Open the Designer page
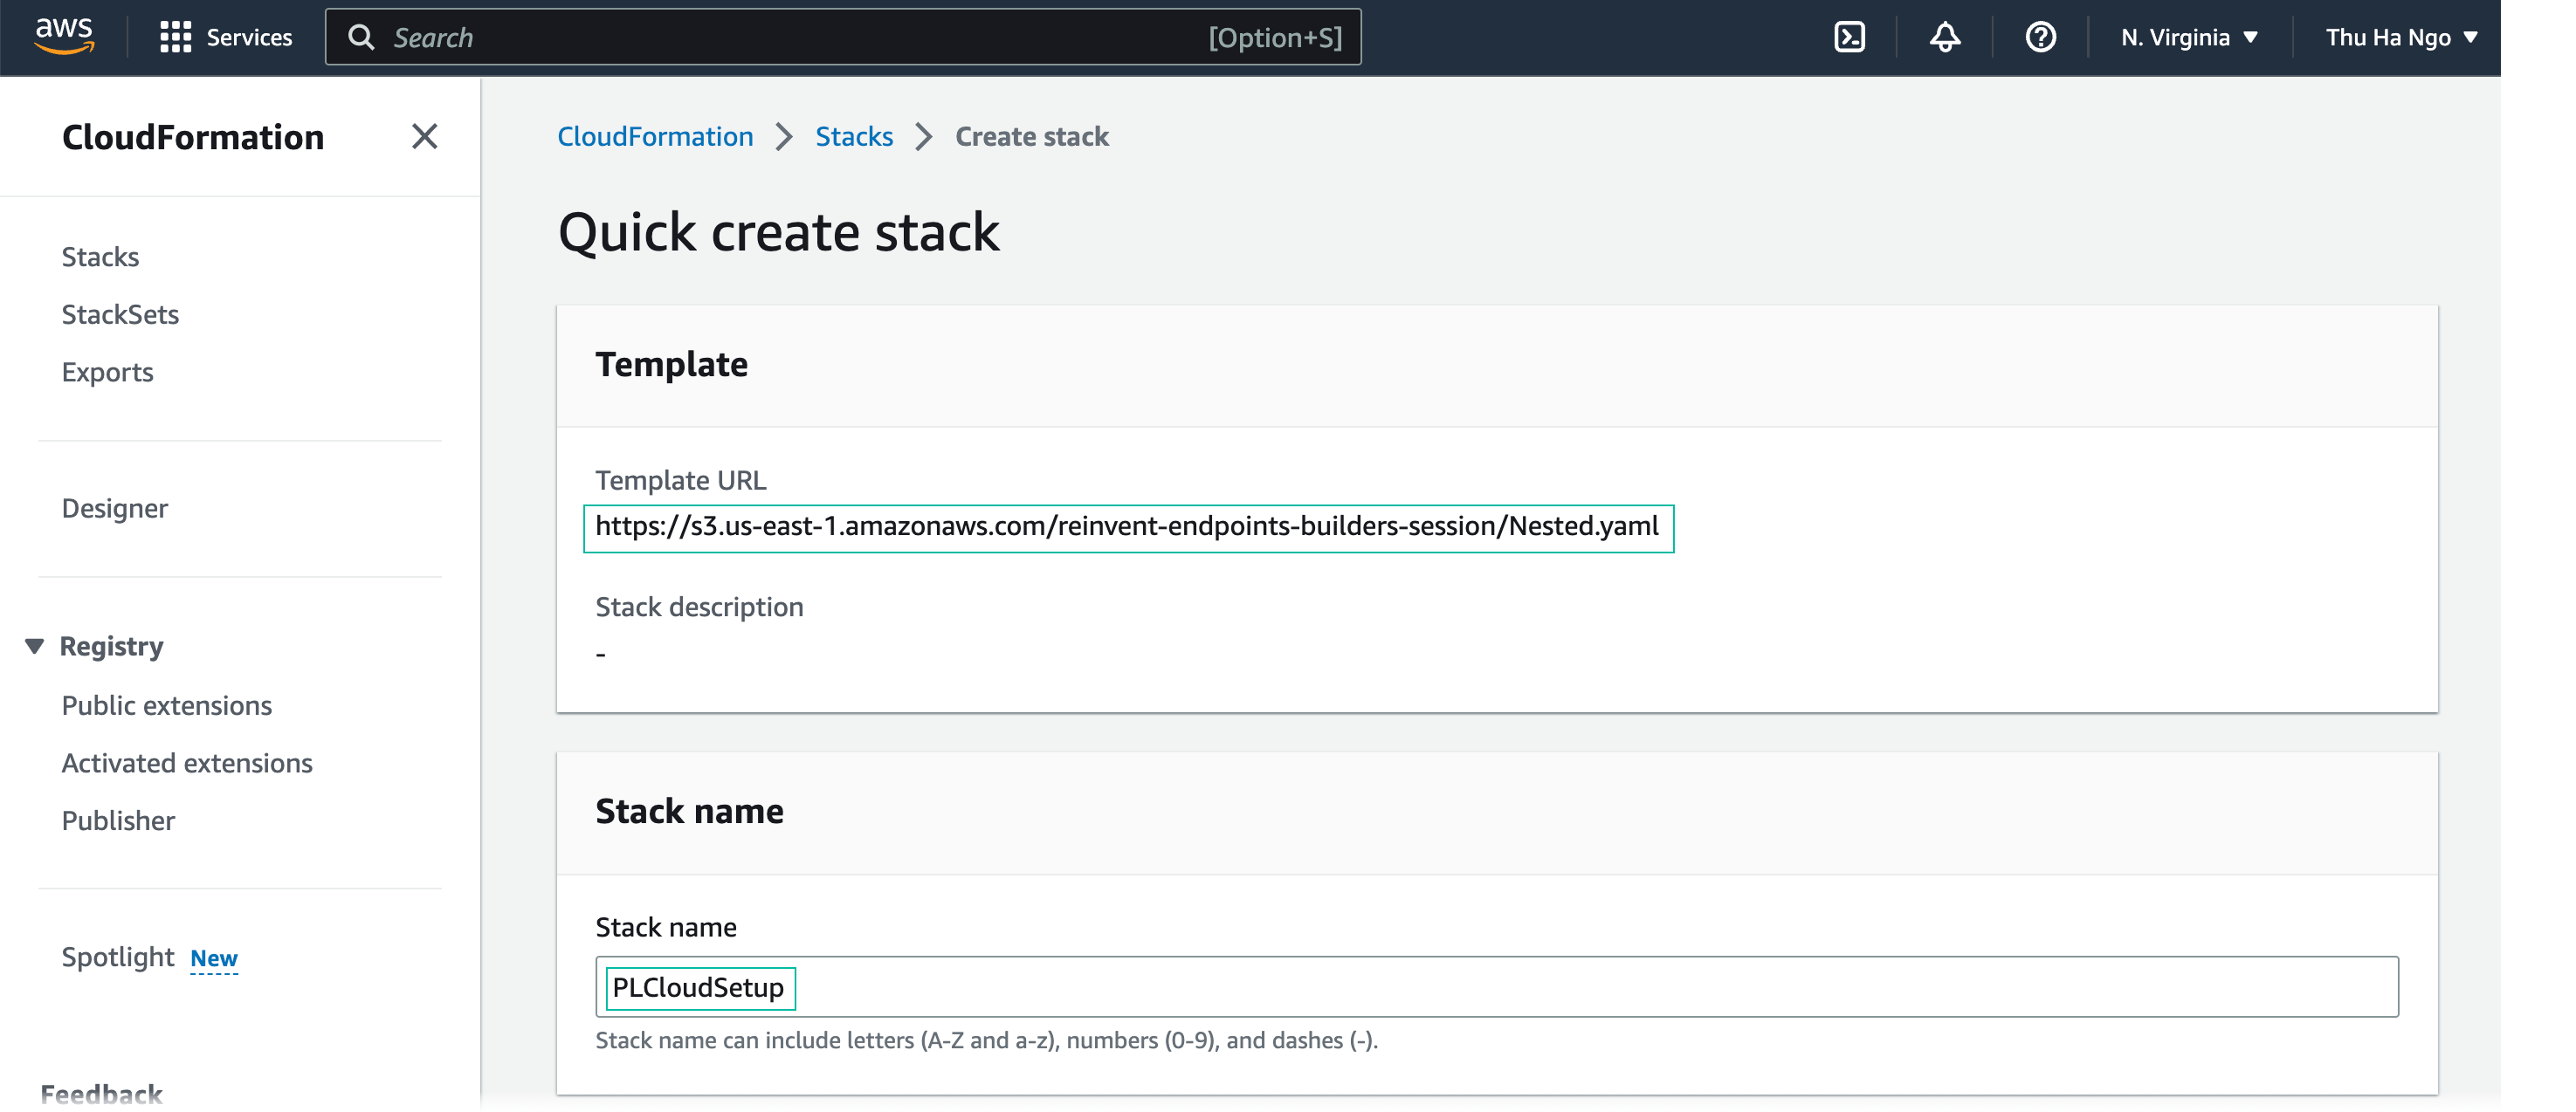Image resolution: width=2576 pixels, height=1112 pixels. 114,508
